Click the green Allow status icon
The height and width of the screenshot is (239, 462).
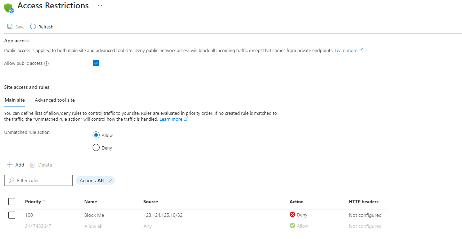(292, 226)
